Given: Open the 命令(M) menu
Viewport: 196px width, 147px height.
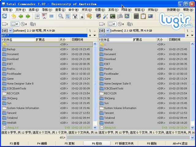Looking at the screenshot, I should 73,10.
